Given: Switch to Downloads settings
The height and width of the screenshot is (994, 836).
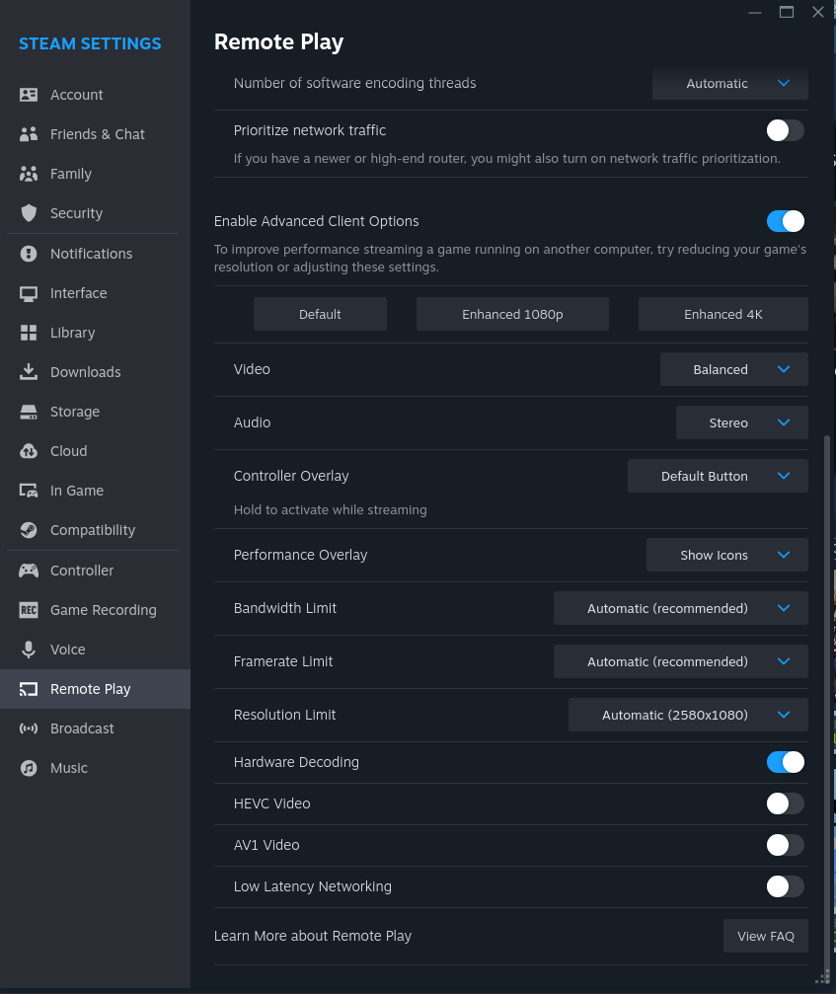Looking at the screenshot, I should tap(95, 372).
